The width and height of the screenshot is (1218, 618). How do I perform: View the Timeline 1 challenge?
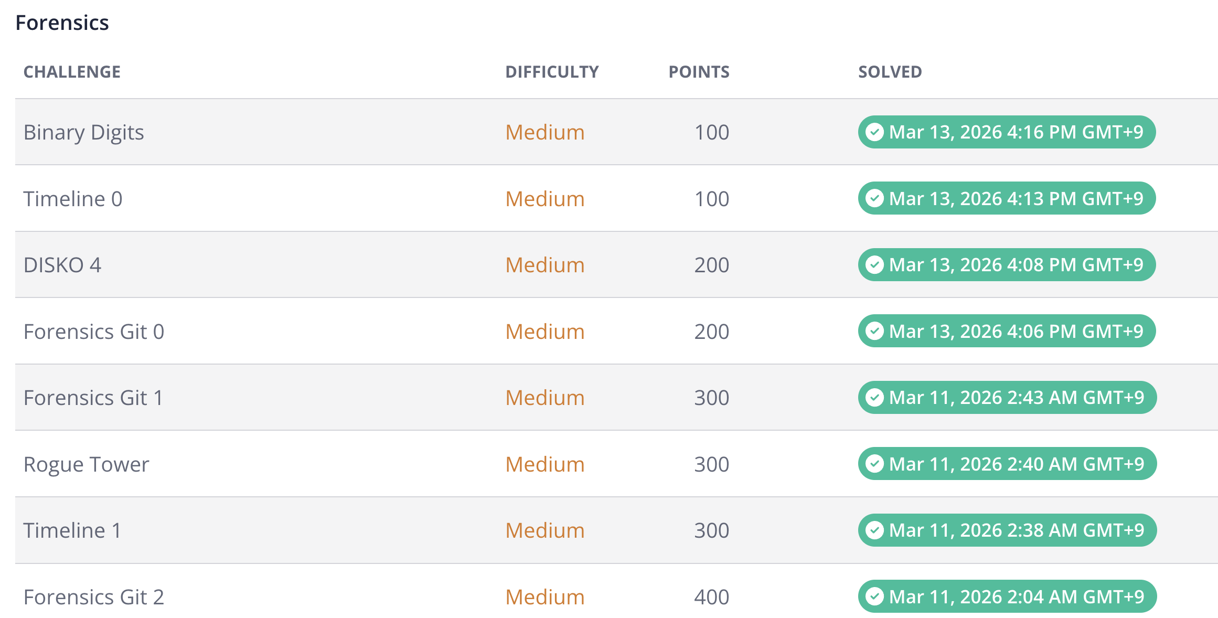tap(72, 530)
